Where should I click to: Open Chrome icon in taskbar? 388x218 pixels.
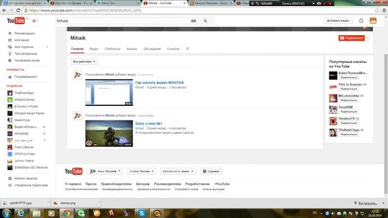click(x=66, y=213)
